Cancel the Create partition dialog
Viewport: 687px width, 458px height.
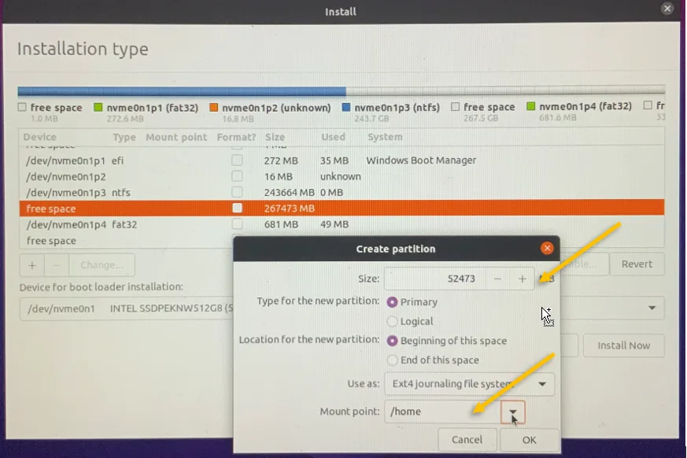pos(467,440)
